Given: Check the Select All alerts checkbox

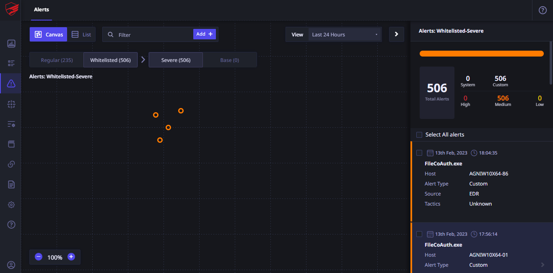Looking at the screenshot, I should (x=419, y=135).
